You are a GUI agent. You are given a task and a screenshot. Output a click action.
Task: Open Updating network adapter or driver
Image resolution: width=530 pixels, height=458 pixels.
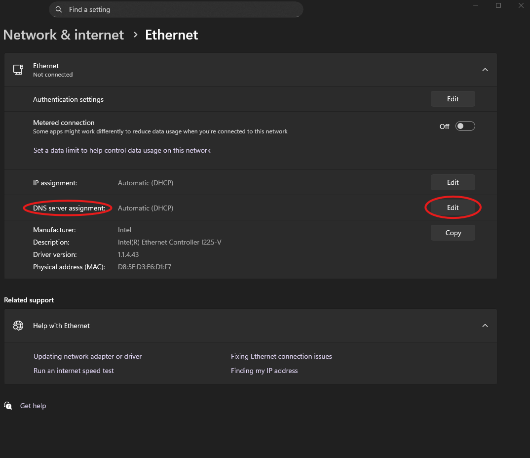pos(87,356)
